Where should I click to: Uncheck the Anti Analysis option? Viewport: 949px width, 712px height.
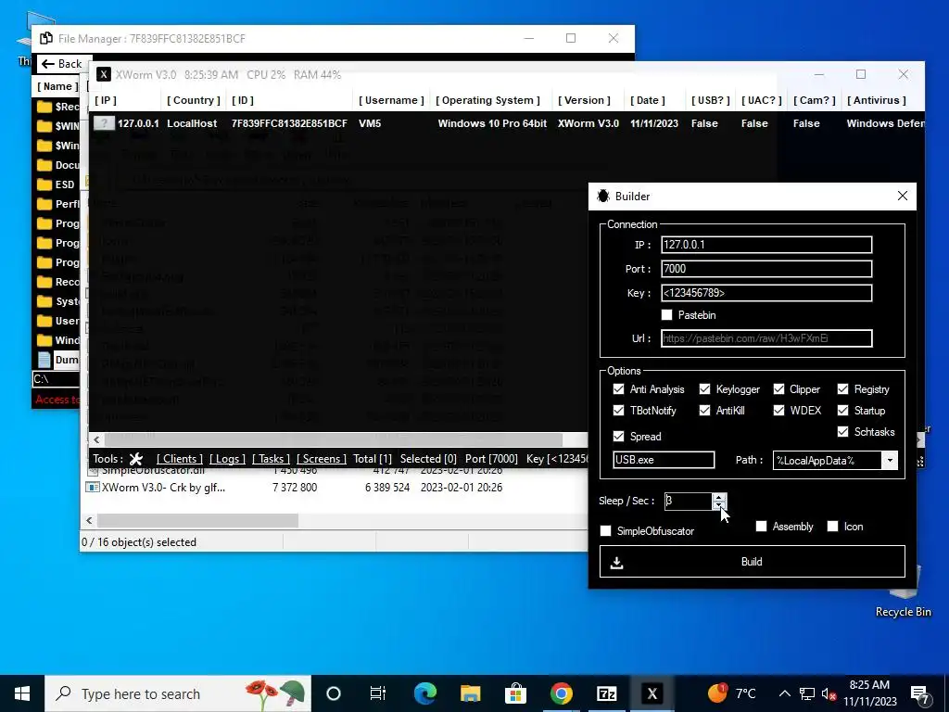click(618, 388)
